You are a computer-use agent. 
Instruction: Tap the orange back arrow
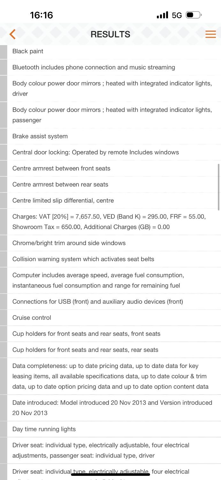(12, 34)
